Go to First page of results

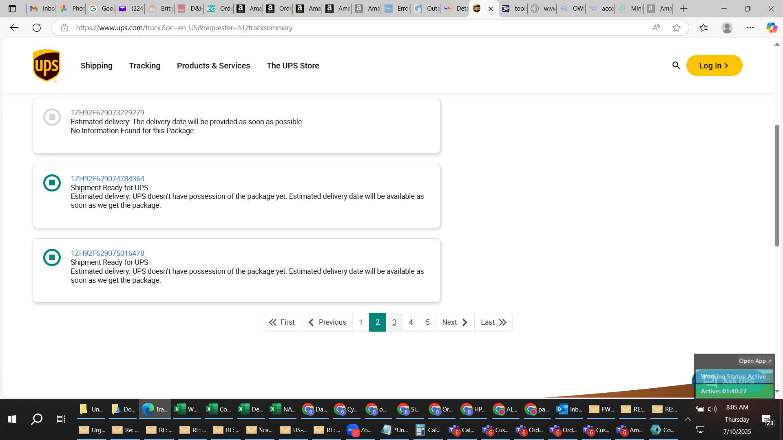[x=282, y=322]
